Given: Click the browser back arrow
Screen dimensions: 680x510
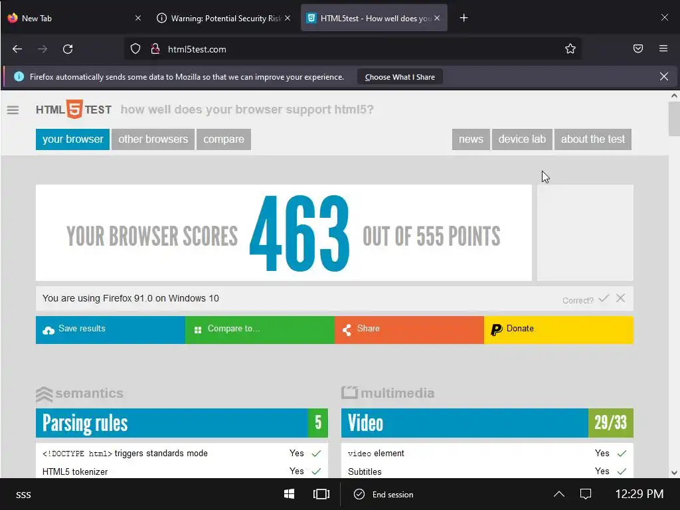Looking at the screenshot, I should click(x=17, y=49).
